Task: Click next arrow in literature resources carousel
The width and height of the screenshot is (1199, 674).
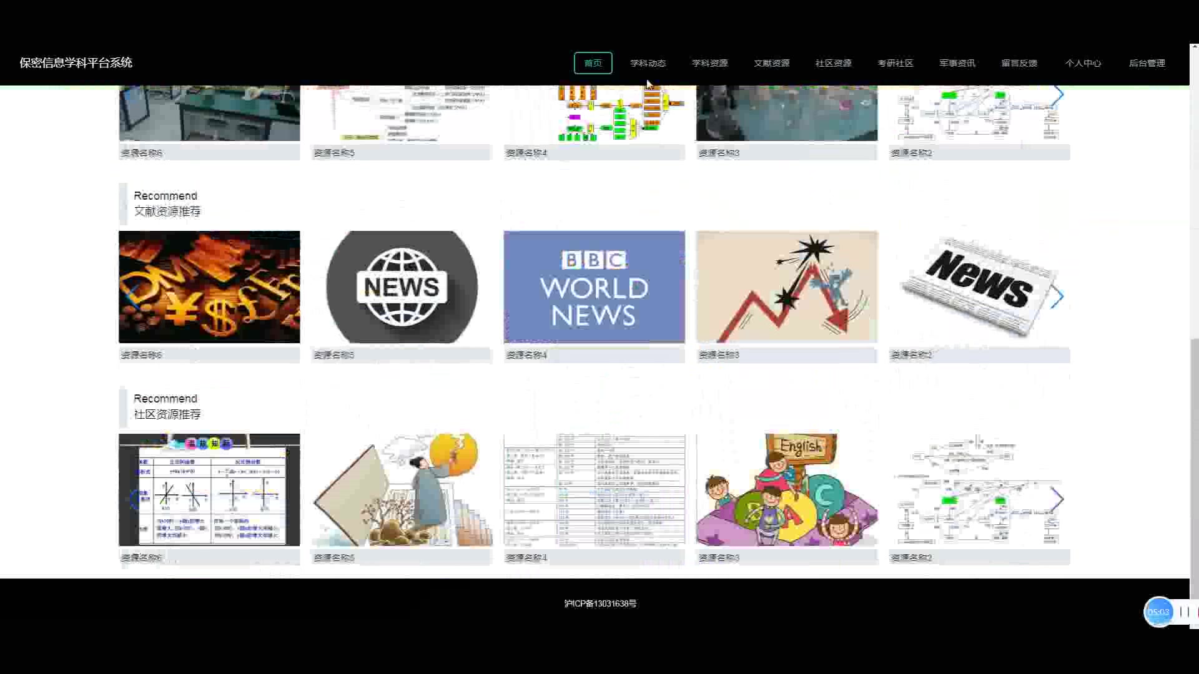Action: click(1057, 297)
